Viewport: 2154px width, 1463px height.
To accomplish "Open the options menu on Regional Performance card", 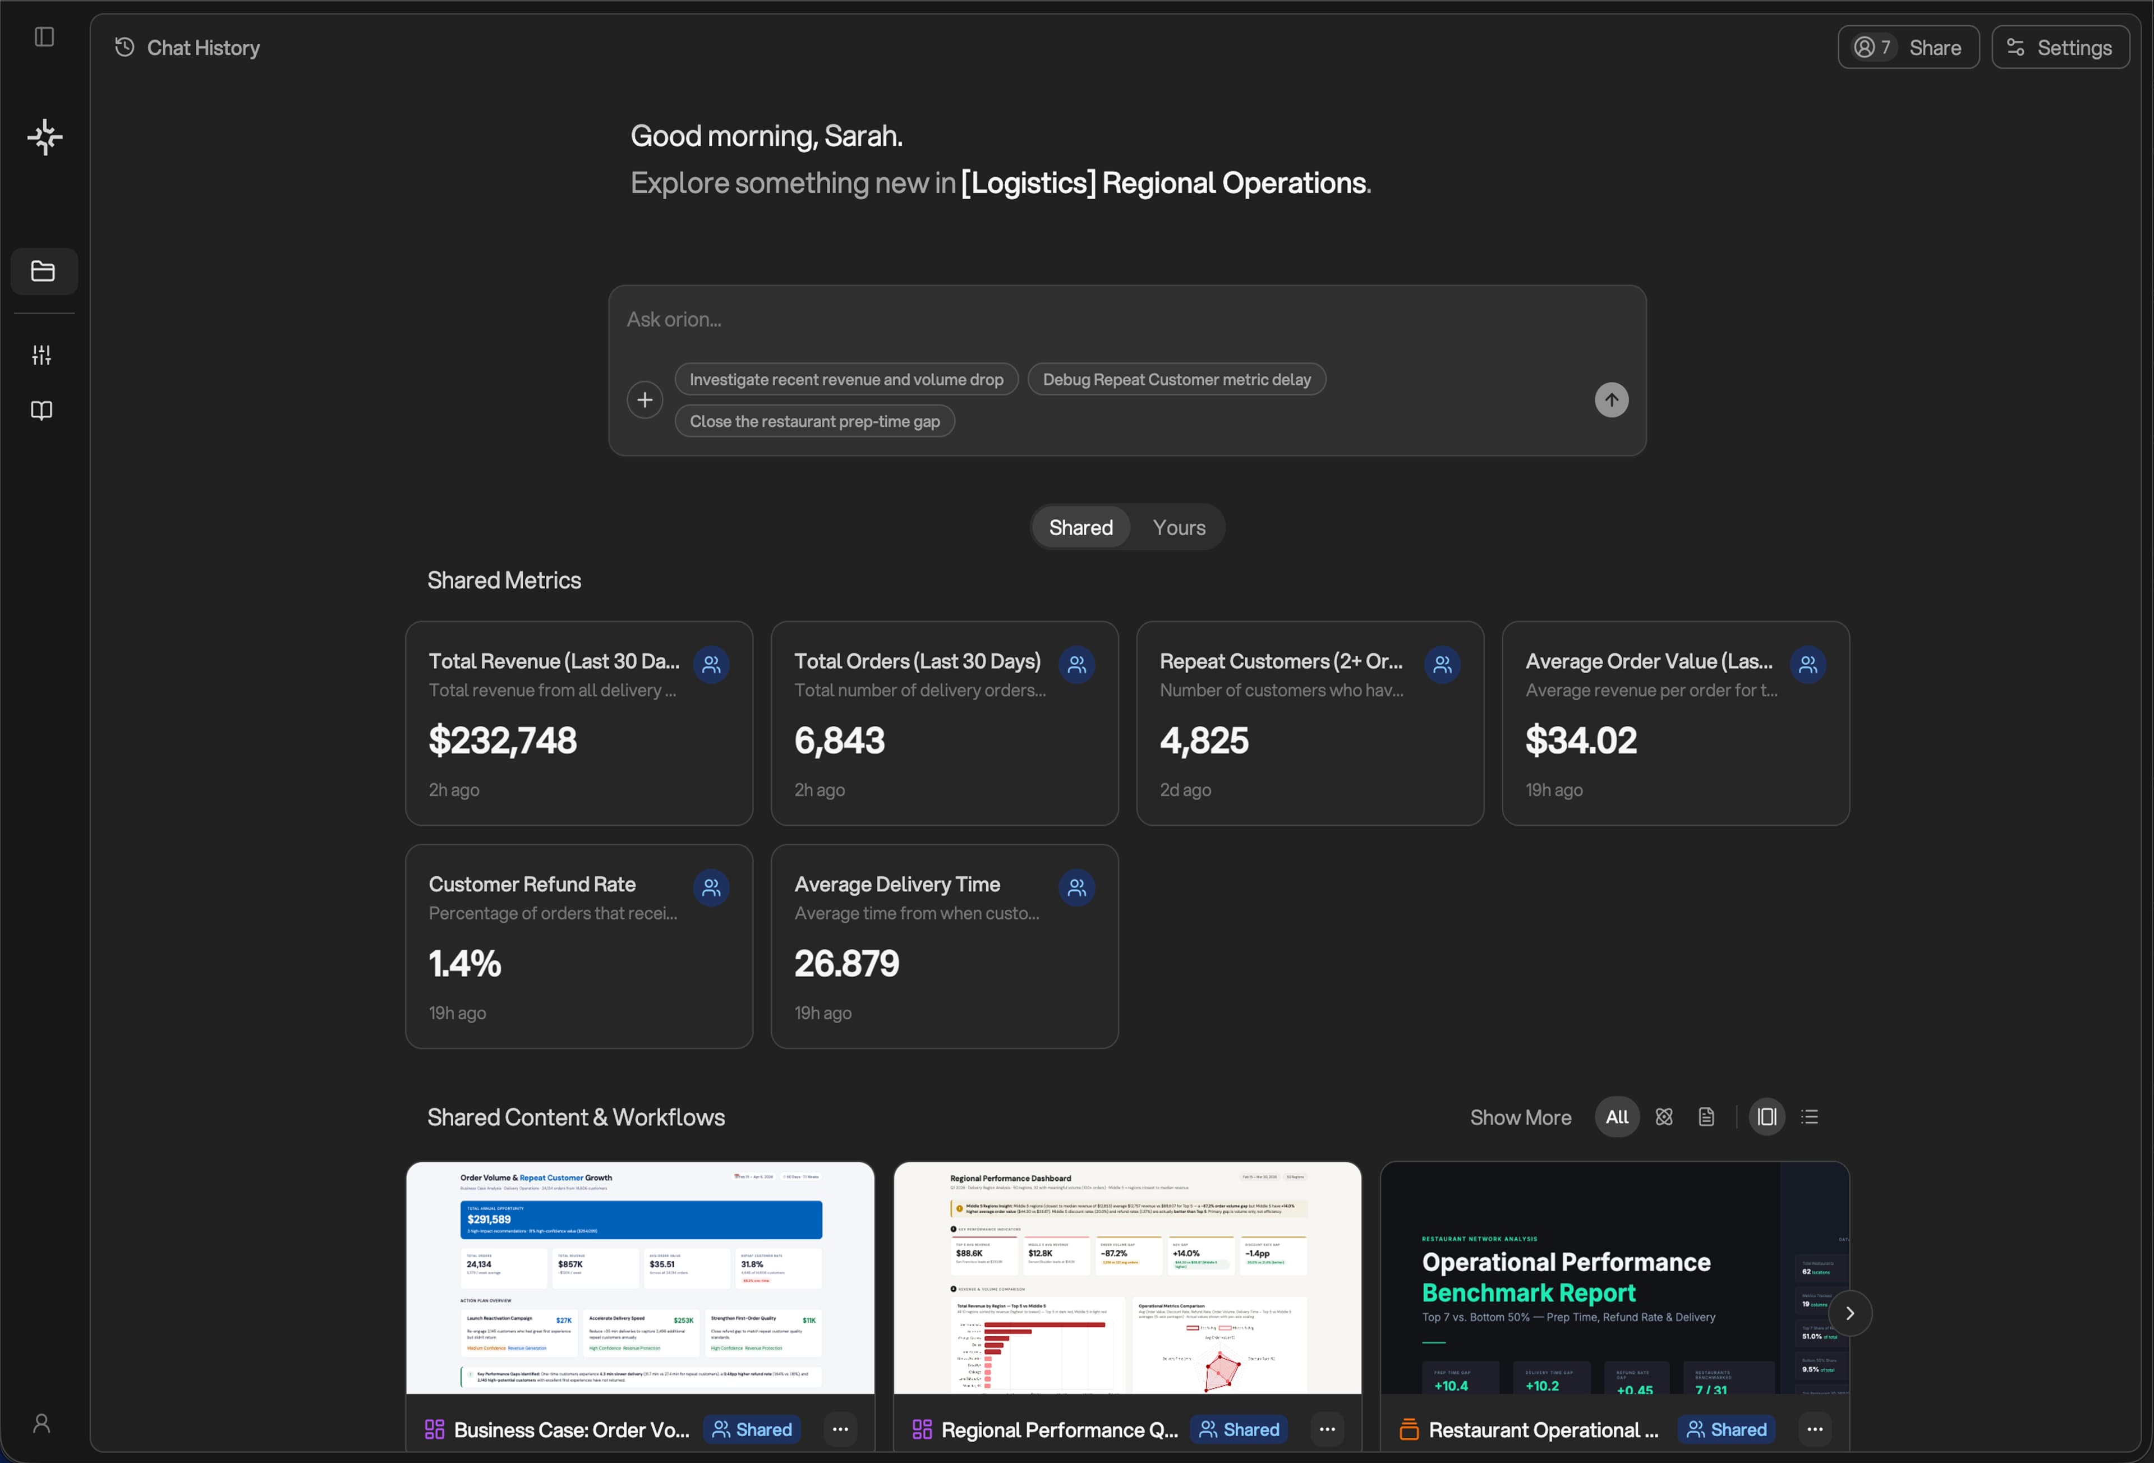I will pyautogui.click(x=1326, y=1429).
